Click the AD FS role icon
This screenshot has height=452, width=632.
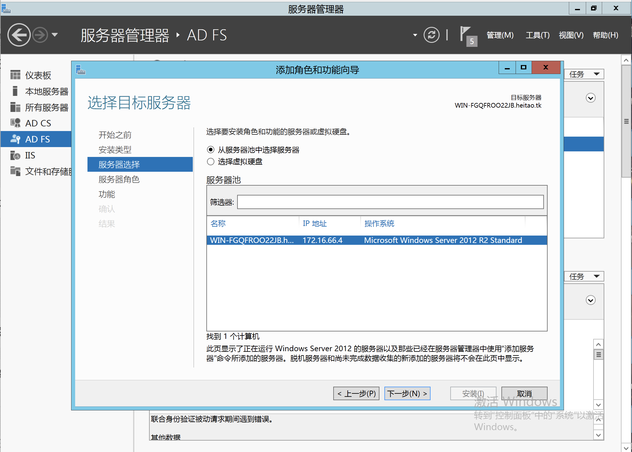pos(15,139)
